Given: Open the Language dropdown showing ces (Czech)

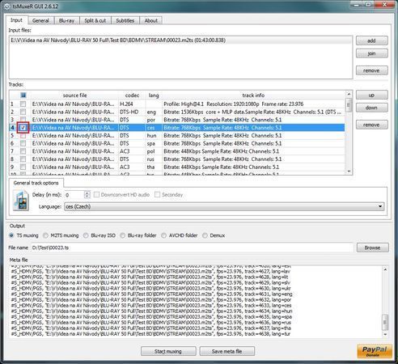Looking at the screenshot, I should (224, 206).
